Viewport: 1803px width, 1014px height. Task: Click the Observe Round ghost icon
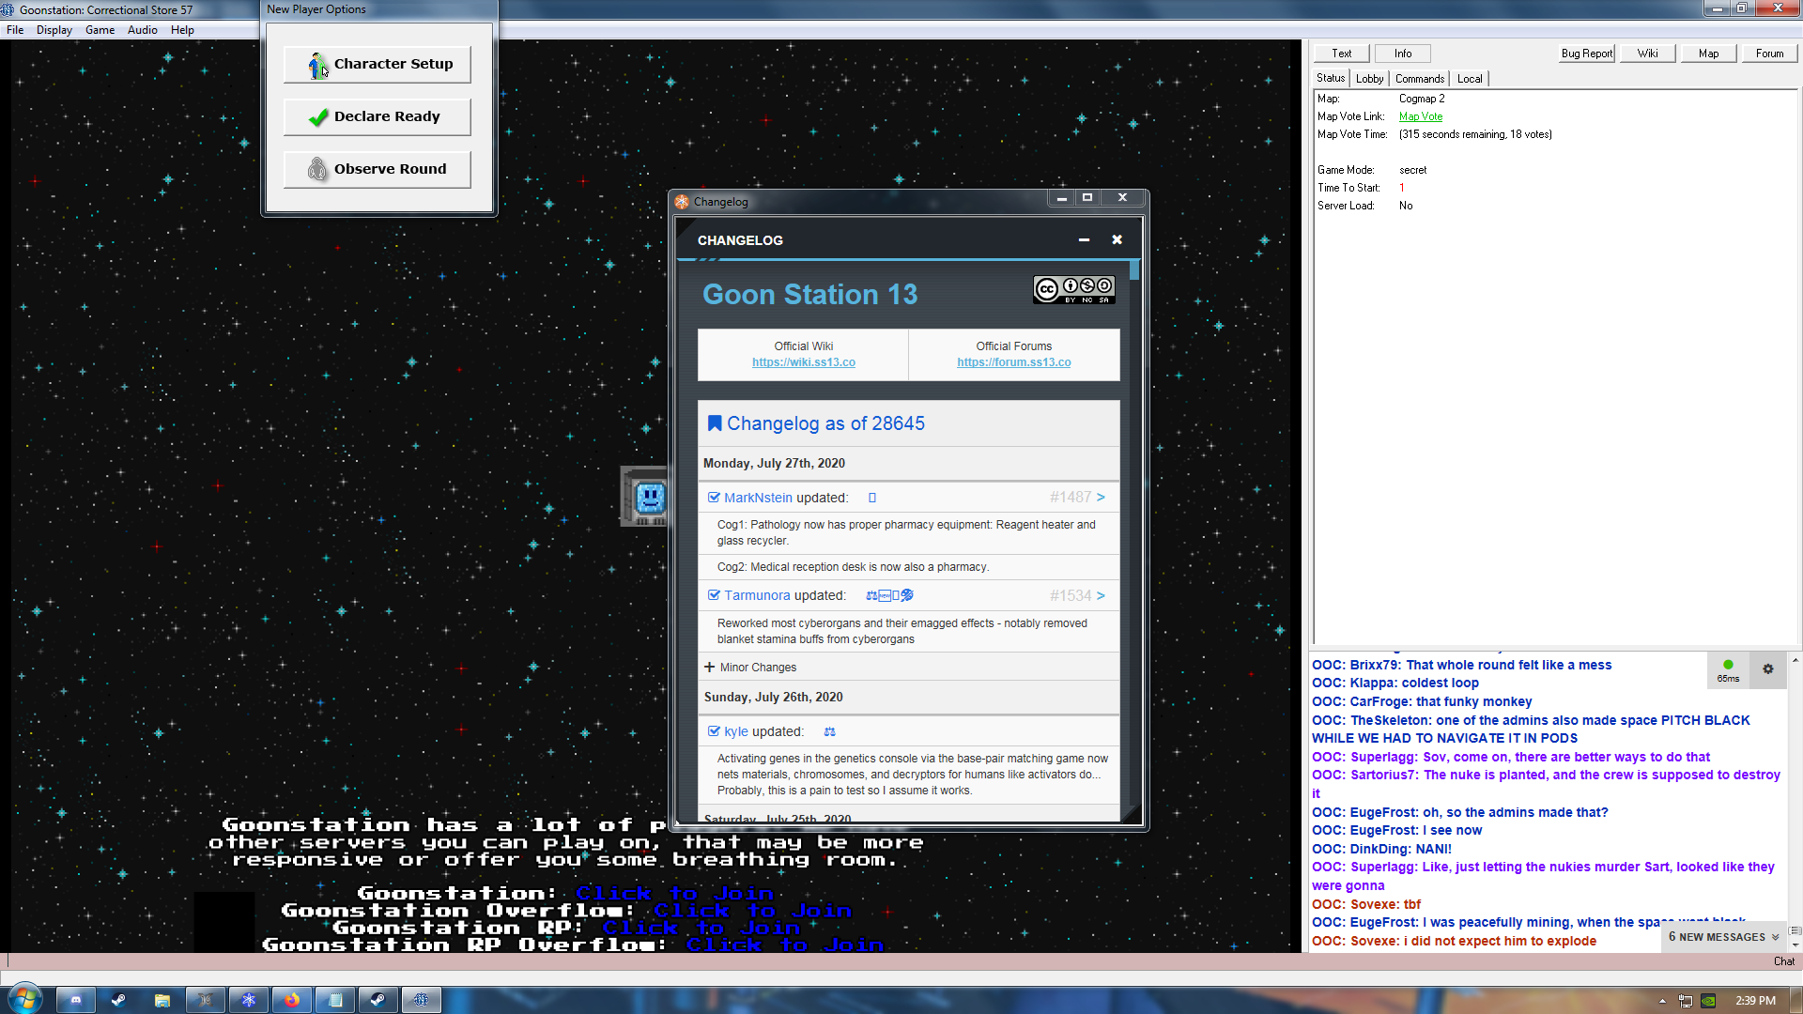(x=317, y=169)
